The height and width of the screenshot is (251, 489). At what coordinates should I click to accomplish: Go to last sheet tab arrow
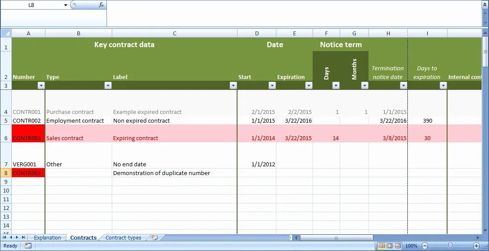coord(24,237)
